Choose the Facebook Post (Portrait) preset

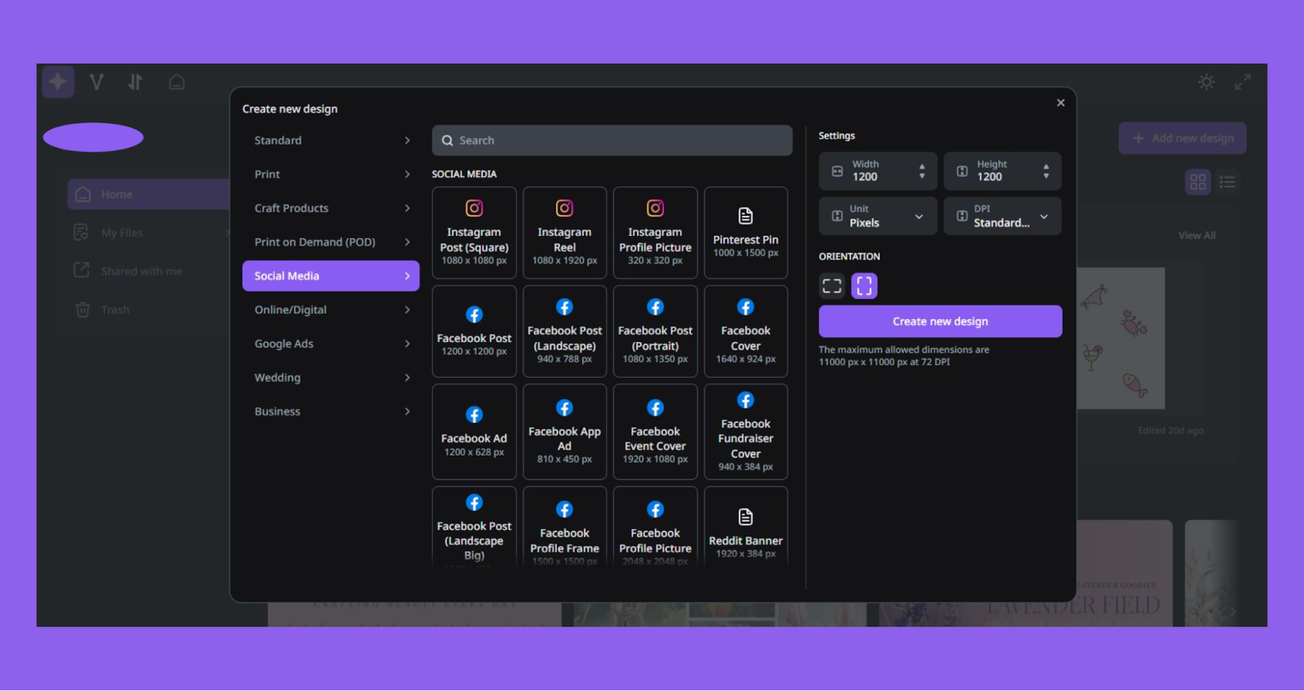(655, 331)
